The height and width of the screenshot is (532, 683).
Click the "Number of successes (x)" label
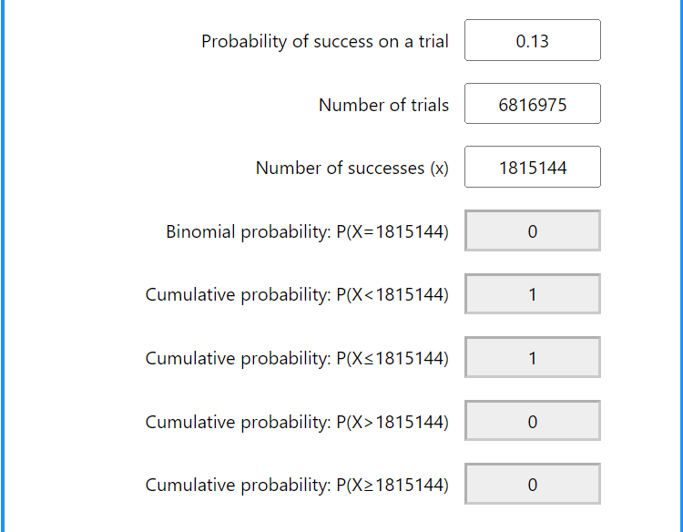point(352,168)
